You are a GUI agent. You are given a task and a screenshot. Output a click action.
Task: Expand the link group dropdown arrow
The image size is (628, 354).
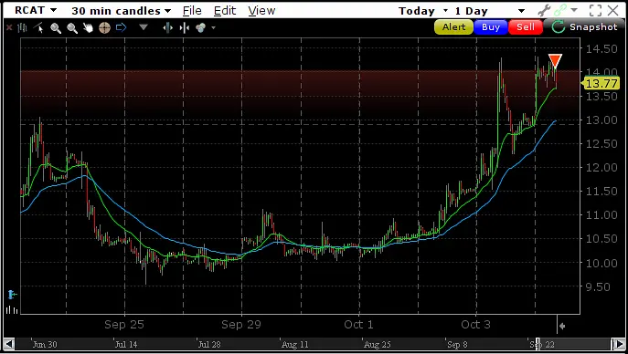pyautogui.click(x=574, y=10)
